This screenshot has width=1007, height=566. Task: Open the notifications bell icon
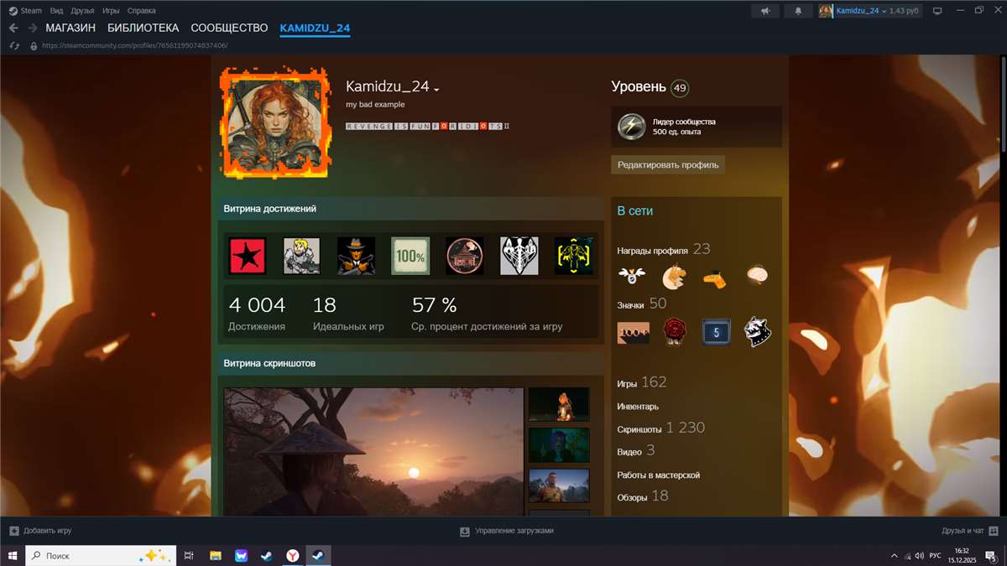tap(797, 10)
